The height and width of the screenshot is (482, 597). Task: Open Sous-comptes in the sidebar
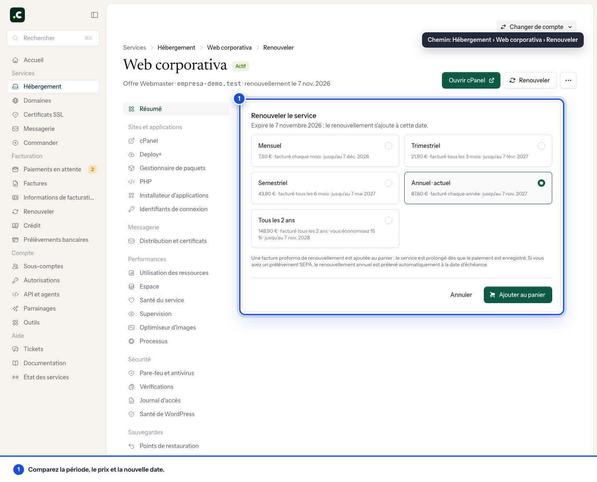[x=53, y=266]
